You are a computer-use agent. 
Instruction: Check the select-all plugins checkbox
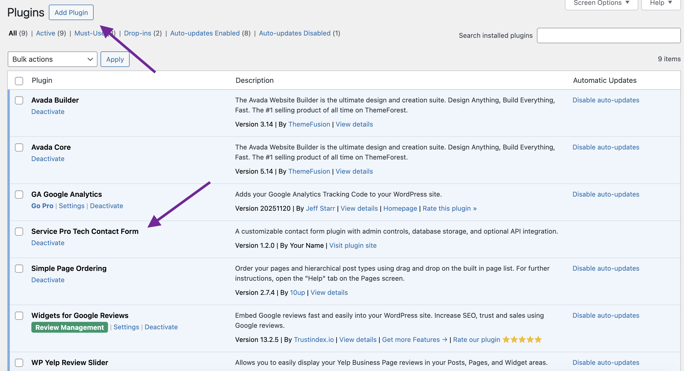click(19, 81)
